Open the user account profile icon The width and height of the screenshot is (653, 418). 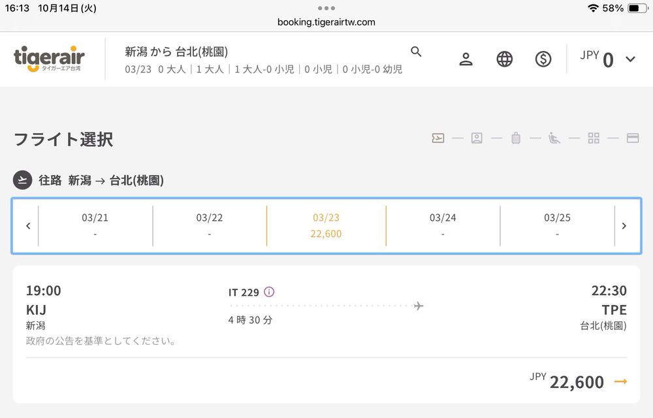click(466, 59)
